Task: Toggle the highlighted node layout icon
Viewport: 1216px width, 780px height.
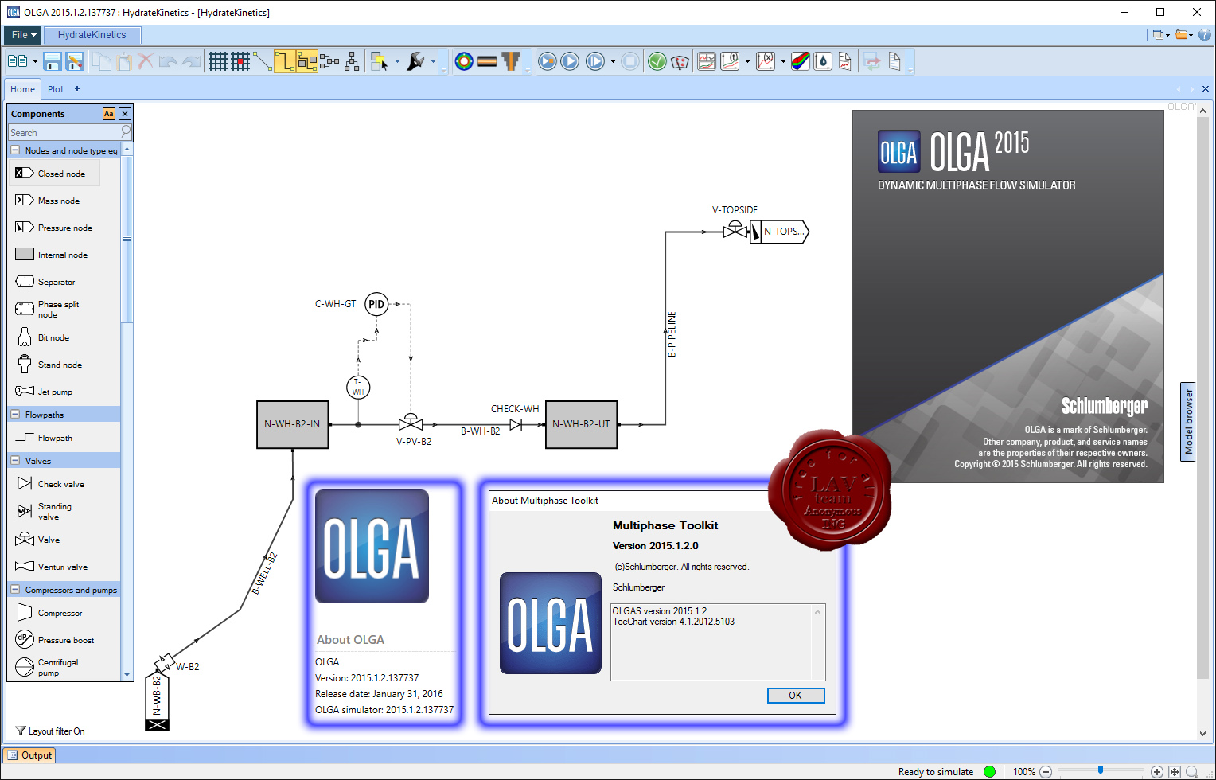Action: pos(307,61)
